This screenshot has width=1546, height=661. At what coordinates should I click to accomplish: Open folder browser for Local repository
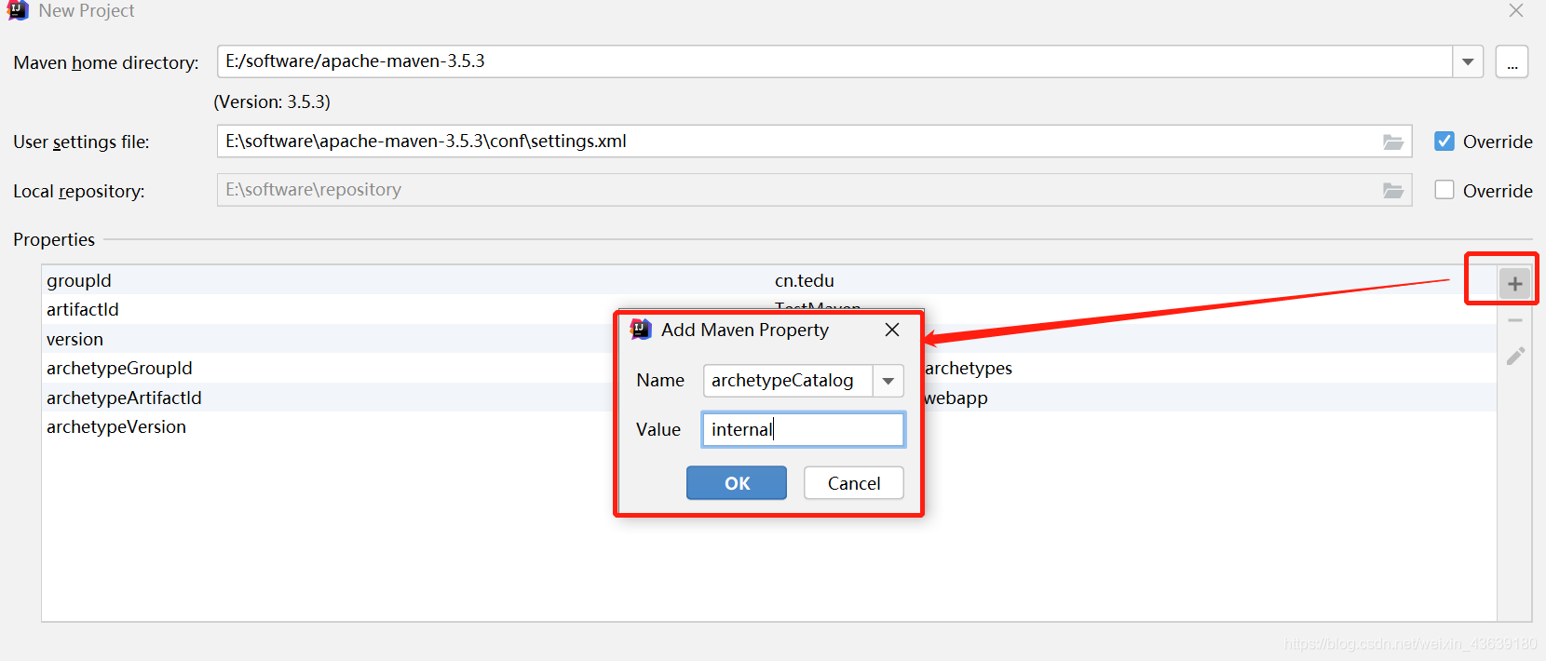coord(1393,190)
